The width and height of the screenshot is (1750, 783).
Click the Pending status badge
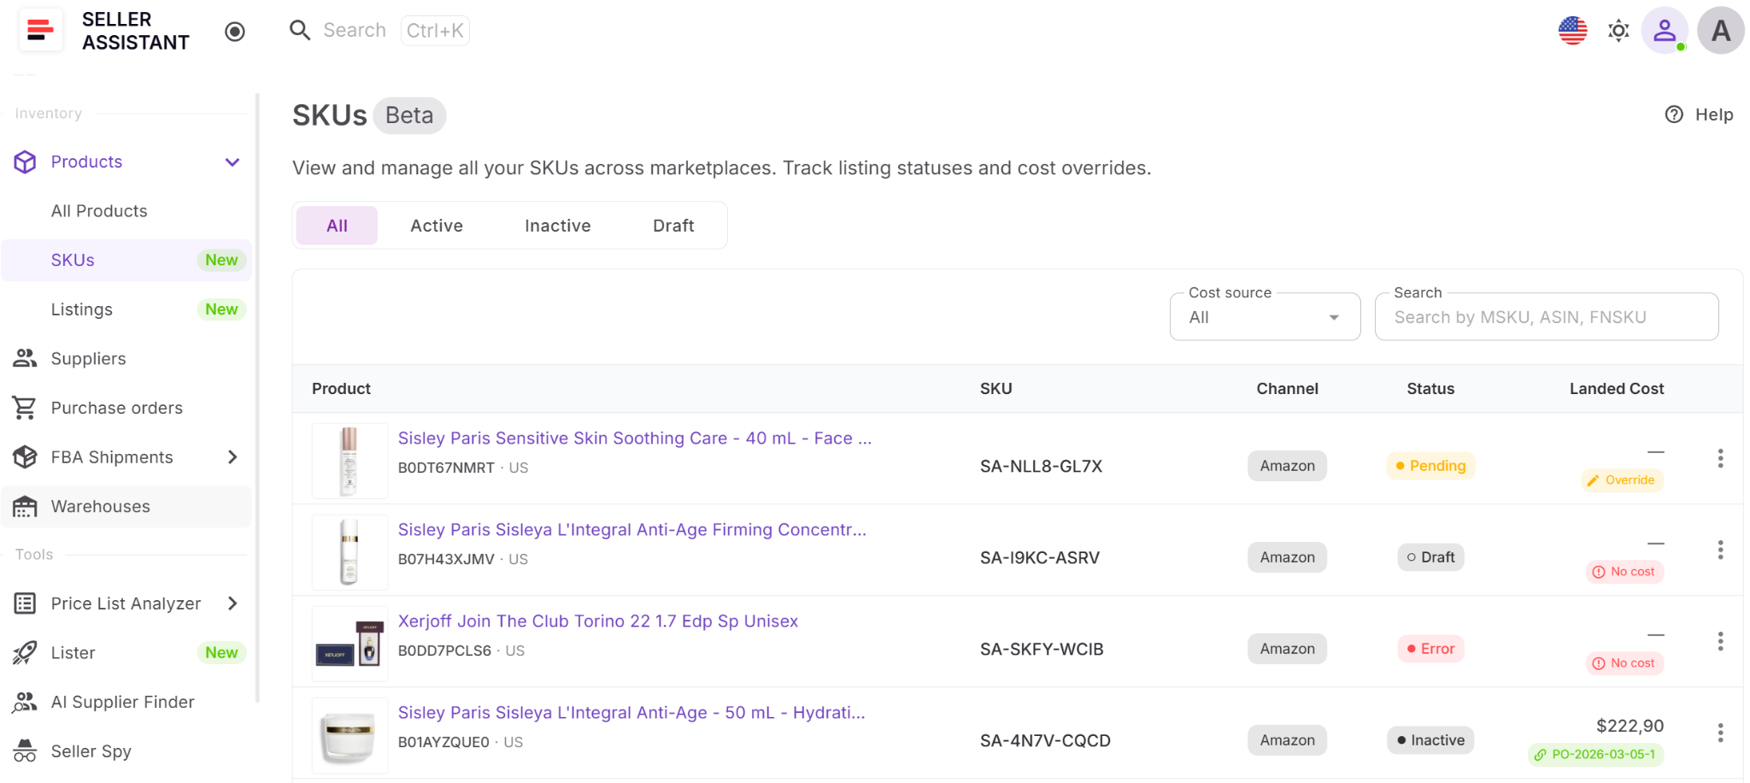point(1430,466)
